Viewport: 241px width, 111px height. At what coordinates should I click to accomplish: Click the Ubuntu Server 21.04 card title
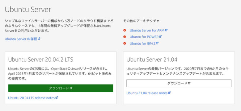coord(152,60)
